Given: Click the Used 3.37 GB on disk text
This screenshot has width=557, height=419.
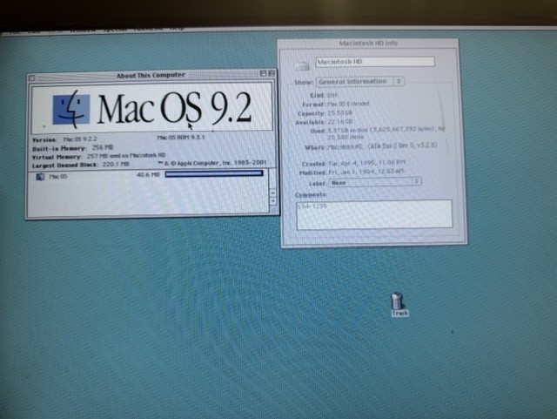Looking at the screenshot, I should [x=386, y=132].
